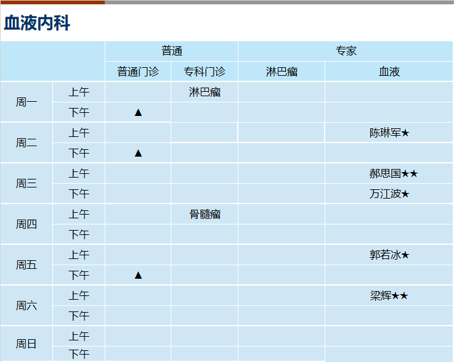Click 下午 in the 周二 row
The width and height of the screenshot is (454, 362).
click(79, 153)
